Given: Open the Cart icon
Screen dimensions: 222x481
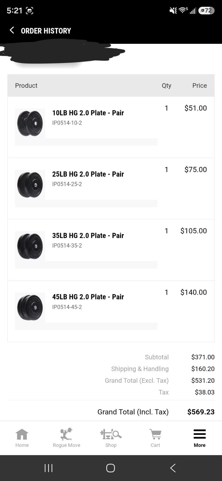Looking at the screenshot, I should (x=155, y=434).
